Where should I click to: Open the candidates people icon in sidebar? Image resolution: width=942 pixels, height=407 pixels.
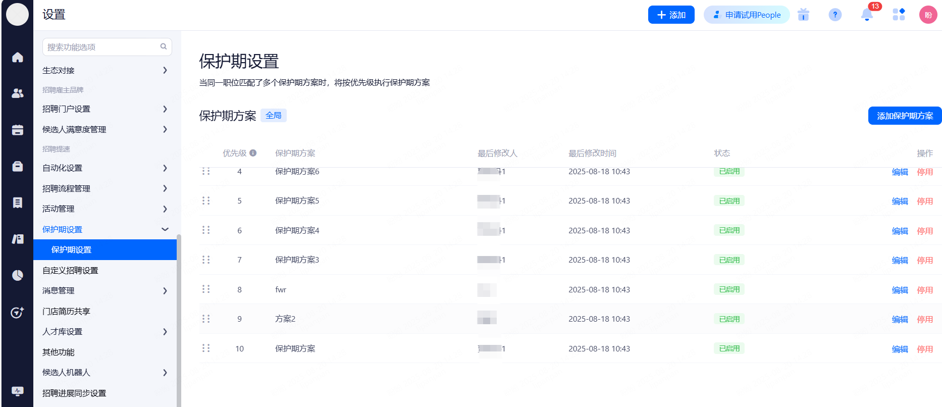[18, 93]
